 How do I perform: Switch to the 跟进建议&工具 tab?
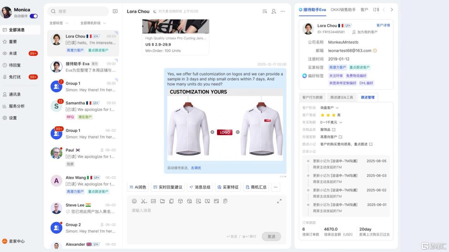point(342,97)
